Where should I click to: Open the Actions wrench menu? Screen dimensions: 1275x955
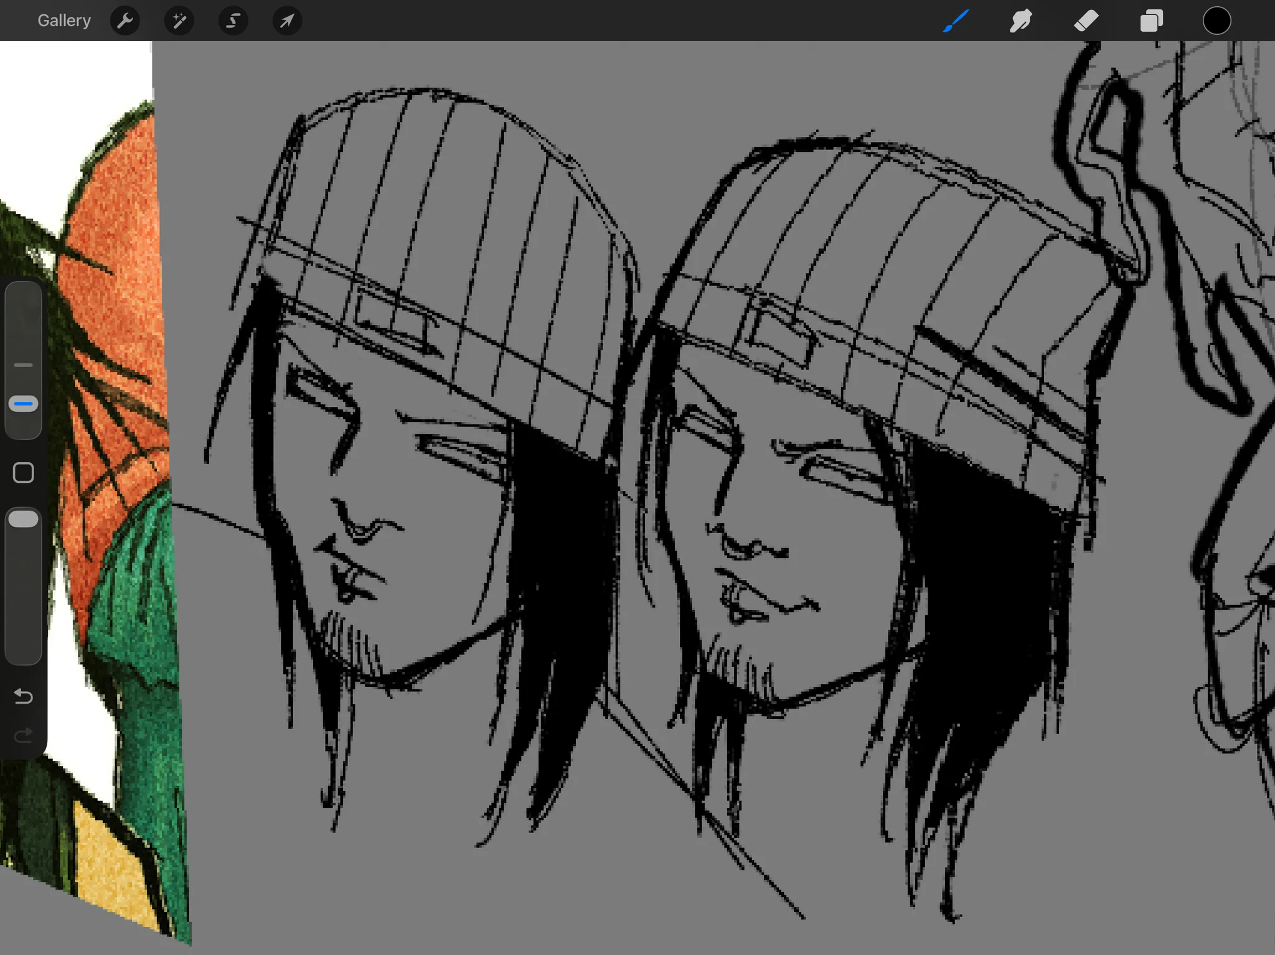coord(125,21)
